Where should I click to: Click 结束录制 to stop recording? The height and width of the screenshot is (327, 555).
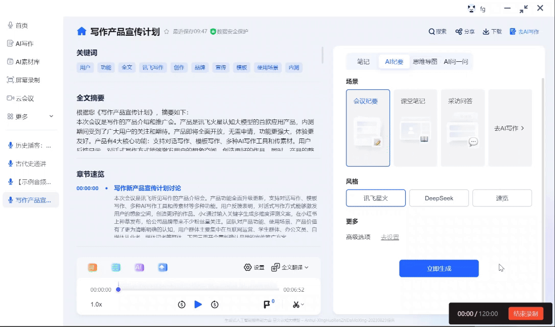[x=526, y=314]
